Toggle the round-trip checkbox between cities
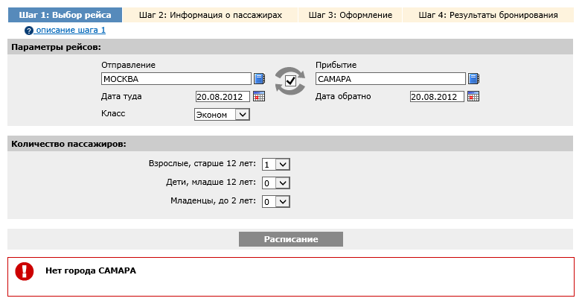The height and width of the screenshot is (304, 582). pos(290,80)
